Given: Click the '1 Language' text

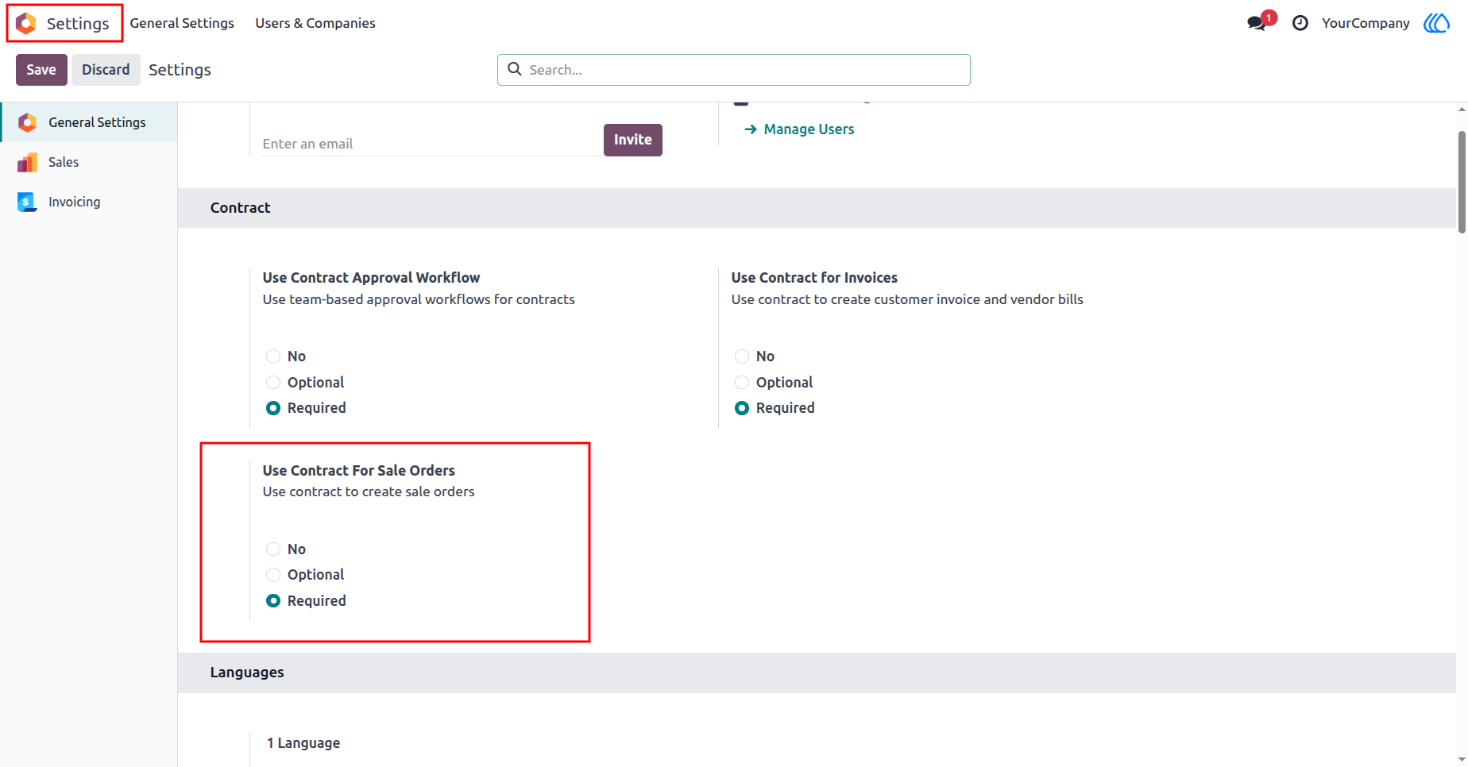Looking at the screenshot, I should pos(303,743).
